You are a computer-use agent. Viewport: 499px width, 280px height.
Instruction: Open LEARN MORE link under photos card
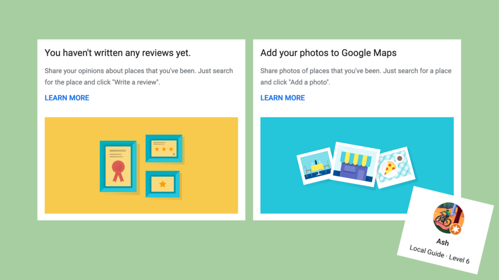tap(283, 98)
